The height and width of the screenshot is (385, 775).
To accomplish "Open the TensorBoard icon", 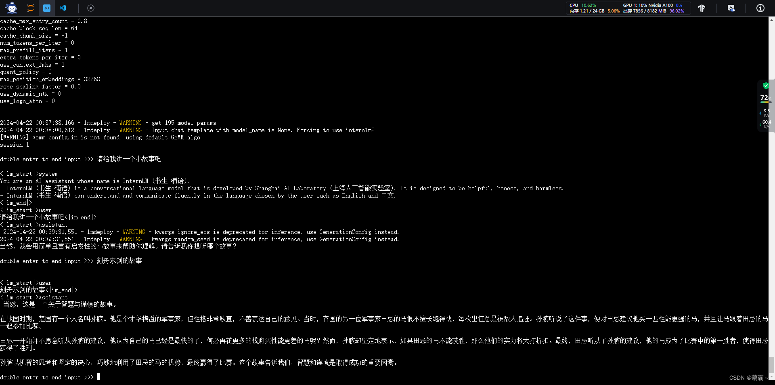I will click(x=702, y=8).
